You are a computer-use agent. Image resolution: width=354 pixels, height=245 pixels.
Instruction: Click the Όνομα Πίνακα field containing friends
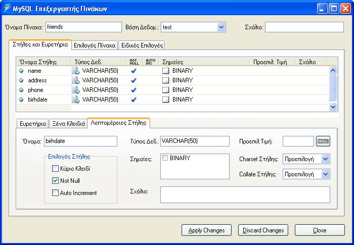(83, 27)
